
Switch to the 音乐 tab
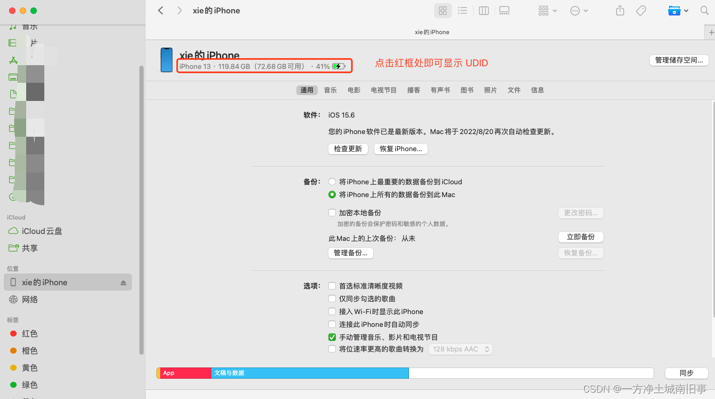pyautogui.click(x=331, y=90)
